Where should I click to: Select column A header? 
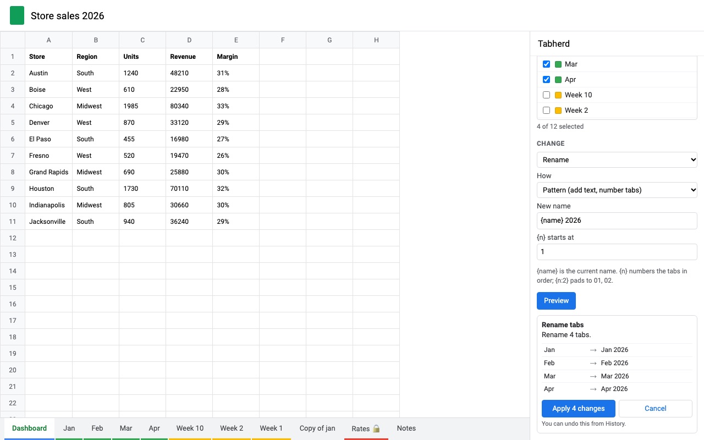[49, 40]
